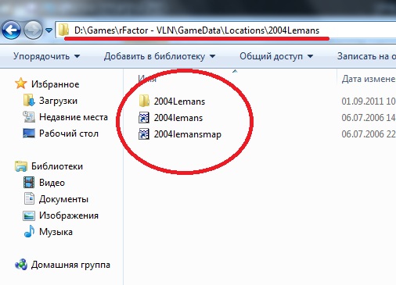Click the greyed Forward navigation arrow
The image size is (396, 285).
pyautogui.click(x=33, y=30)
